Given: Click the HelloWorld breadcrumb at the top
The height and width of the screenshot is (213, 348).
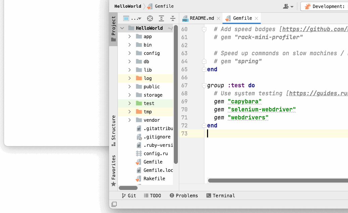Looking at the screenshot, I should pos(128,6).
